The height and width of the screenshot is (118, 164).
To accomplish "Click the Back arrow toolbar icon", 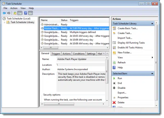I will [4, 13].
